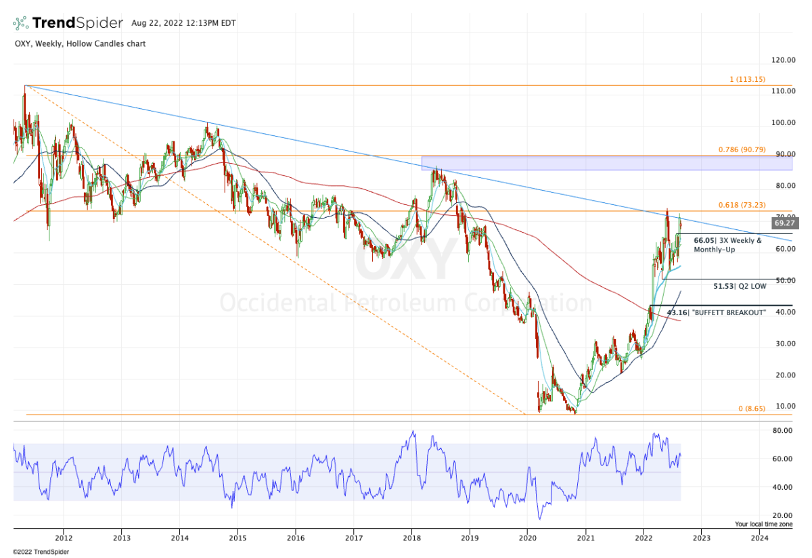812x558 pixels.
Task: Click the 2015 year label on time axis
Action: pyautogui.click(x=238, y=539)
